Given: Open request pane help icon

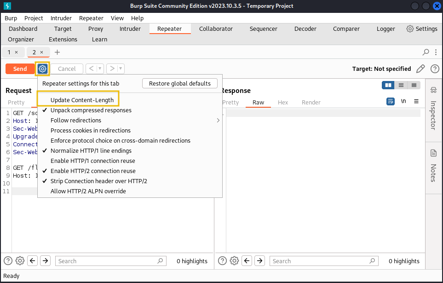Looking at the screenshot, I should pyautogui.click(x=8, y=260).
